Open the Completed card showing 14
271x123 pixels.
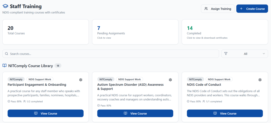225,32
